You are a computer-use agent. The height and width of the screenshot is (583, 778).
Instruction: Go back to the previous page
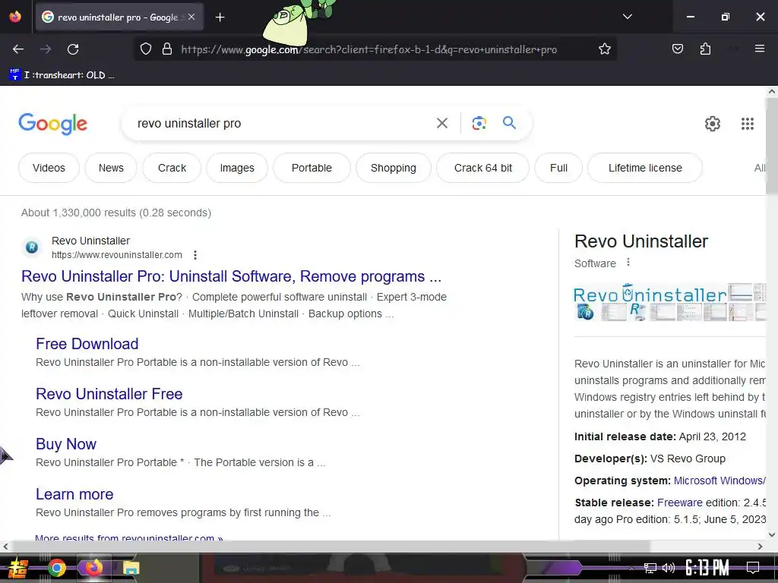coord(18,49)
